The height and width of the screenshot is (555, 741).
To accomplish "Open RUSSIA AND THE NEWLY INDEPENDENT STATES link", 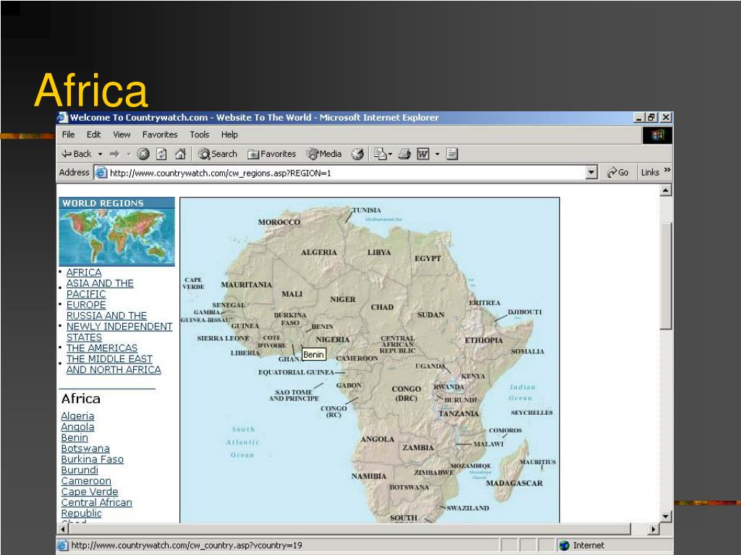I will 119,326.
